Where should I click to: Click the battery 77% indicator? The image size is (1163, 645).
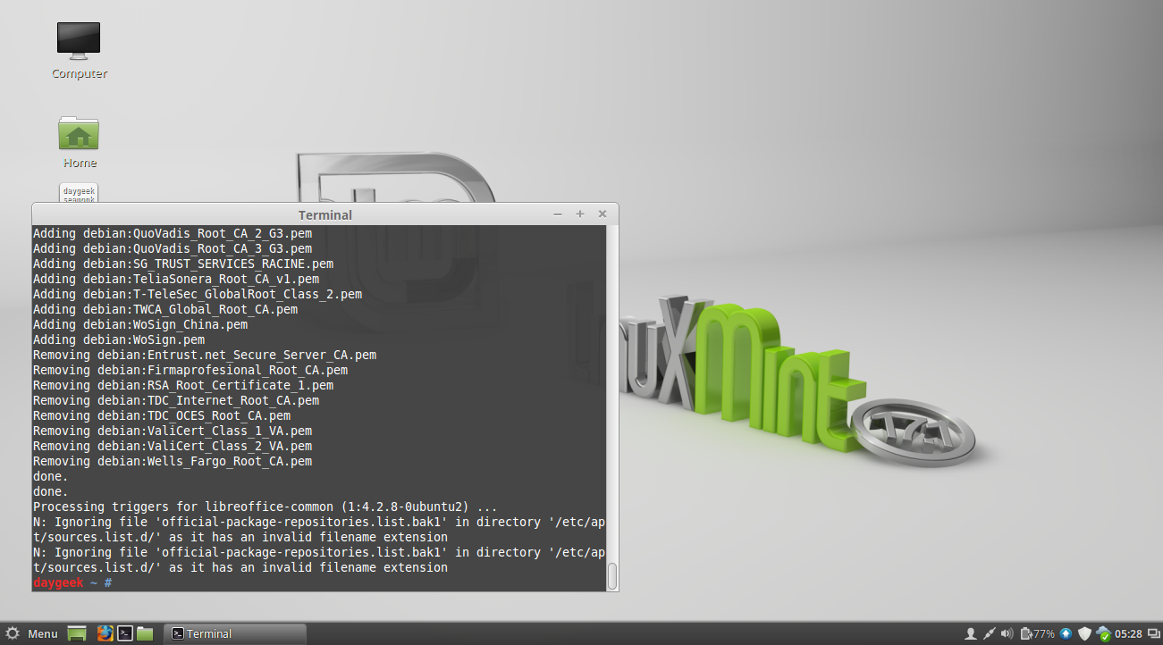coord(1037,633)
